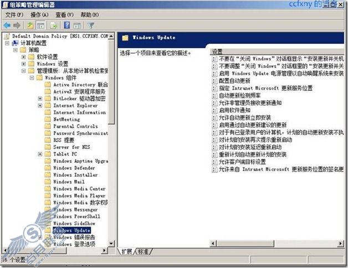Viewport: 348px width, 268px height.
Task: Select 启用通过自动更新建议的更新 setting
Action: tap(253, 125)
